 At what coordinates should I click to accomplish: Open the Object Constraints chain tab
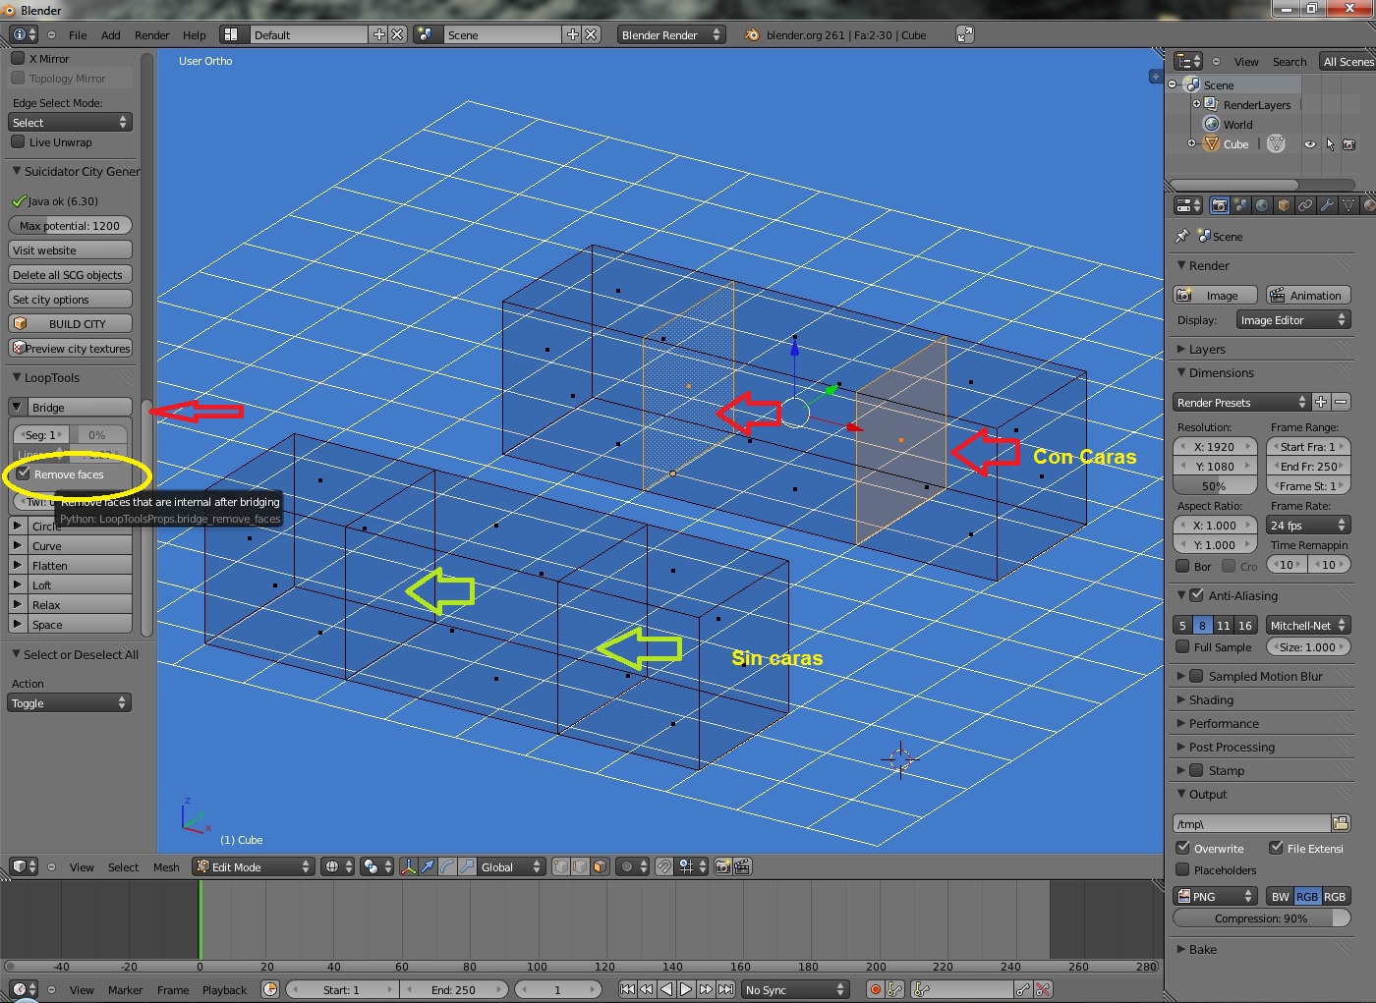tap(1305, 205)
